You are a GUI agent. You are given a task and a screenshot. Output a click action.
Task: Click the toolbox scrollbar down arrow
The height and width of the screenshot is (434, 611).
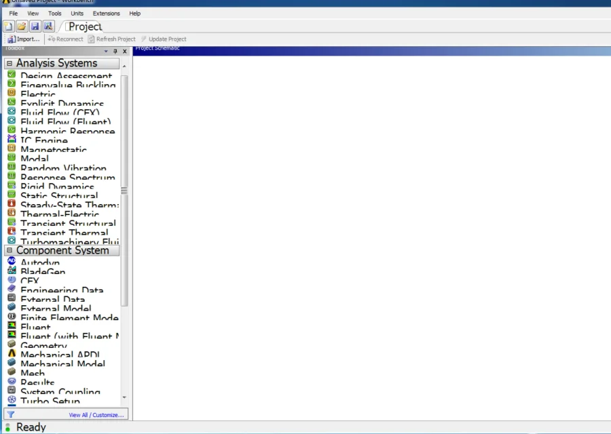click(x=124, y=397)
